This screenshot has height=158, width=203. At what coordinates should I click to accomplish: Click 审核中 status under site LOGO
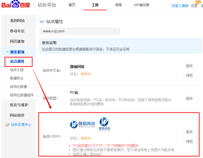[86, 138]
